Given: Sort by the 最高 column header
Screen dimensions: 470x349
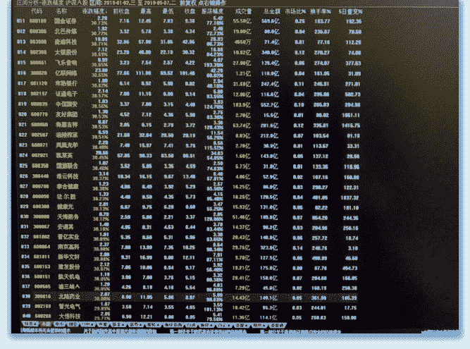Looking at the screenshot, I should point(146,11).
